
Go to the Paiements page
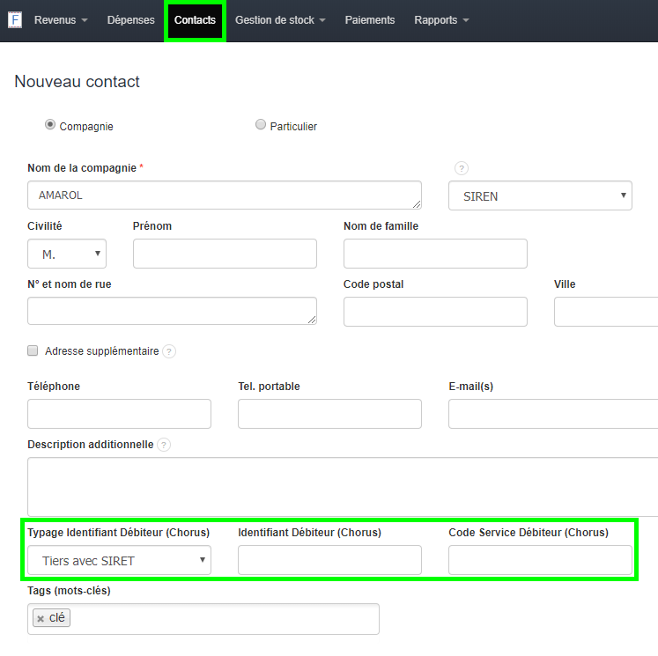tap(370, 20)
